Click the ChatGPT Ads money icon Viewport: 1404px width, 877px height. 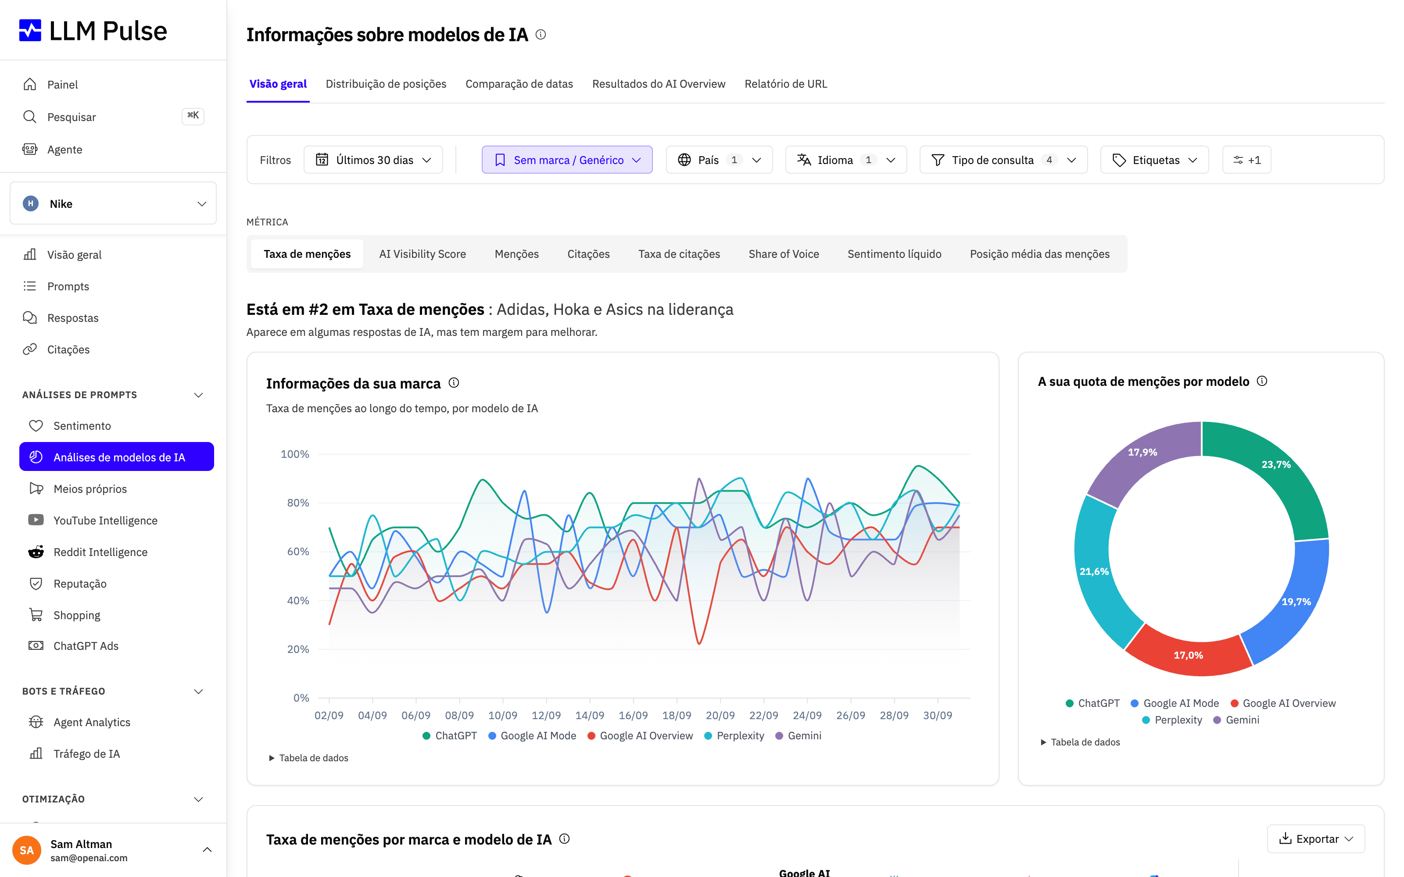pos(36,645)
